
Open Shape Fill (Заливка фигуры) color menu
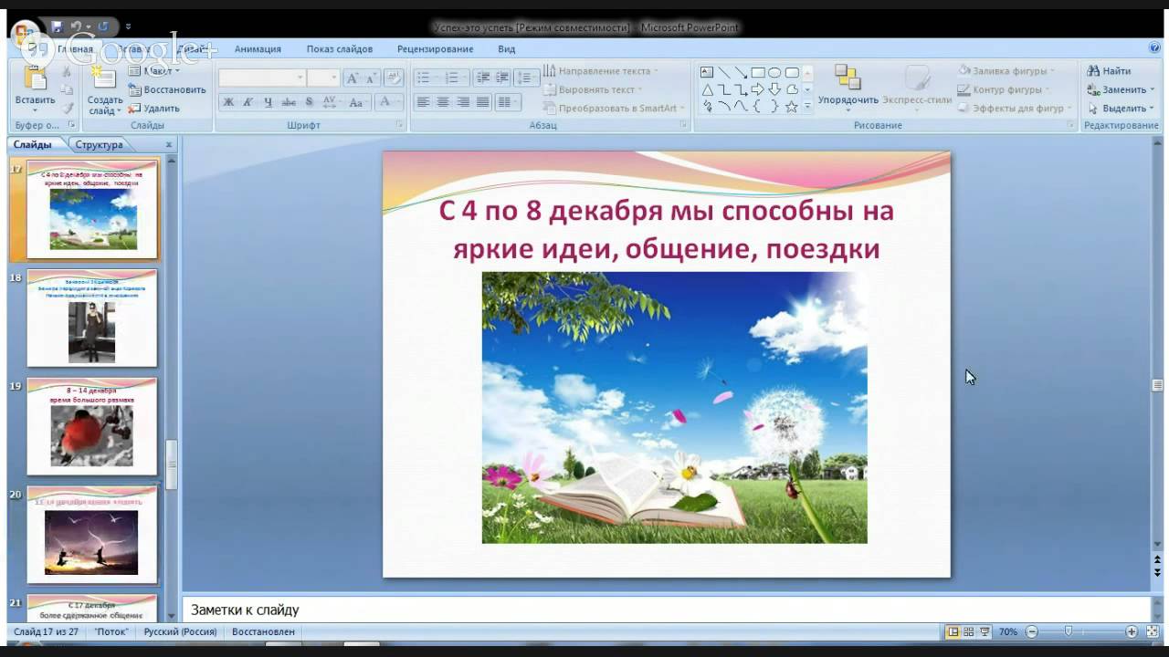1006,70
